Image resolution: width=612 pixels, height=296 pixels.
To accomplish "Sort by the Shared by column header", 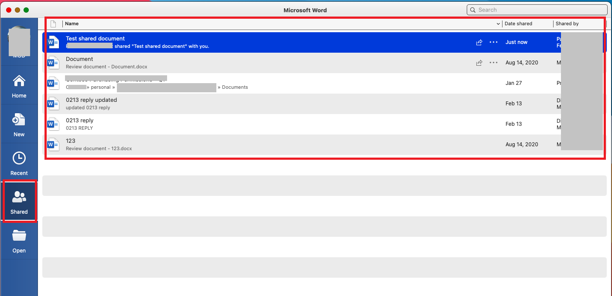I will click(x=567, y=24).
